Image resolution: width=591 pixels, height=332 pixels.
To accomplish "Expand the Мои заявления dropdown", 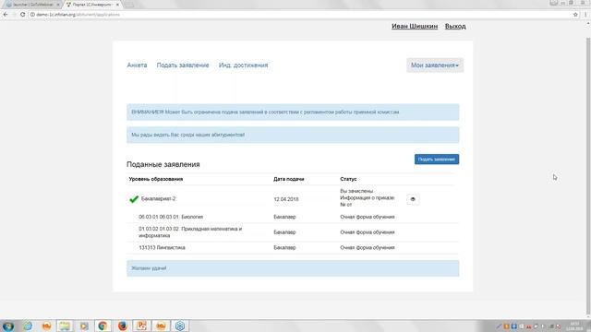I will coord(435,65).
